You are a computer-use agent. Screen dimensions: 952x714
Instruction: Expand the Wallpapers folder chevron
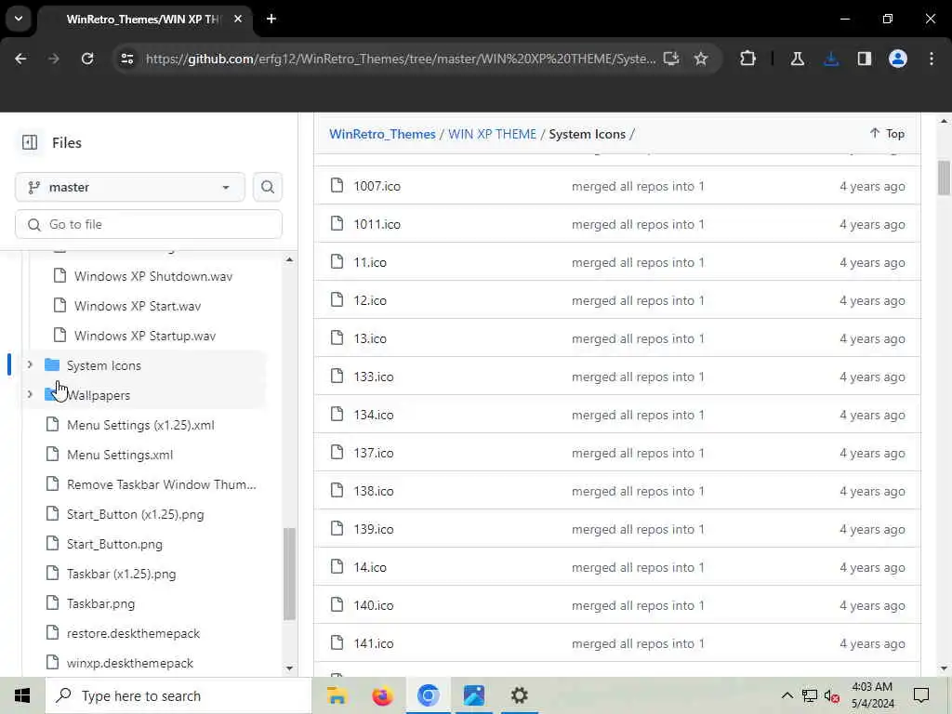(x=29, y=394)
